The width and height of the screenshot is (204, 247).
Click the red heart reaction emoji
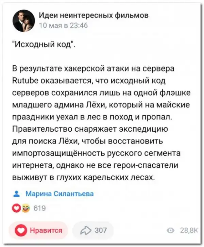click(16, 208)
